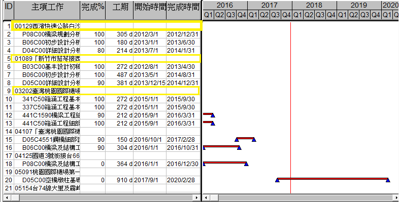Click the Gantt bar for row 12
Image resolution: width=399 pixels, height=202 pixels.
point(208,114)
